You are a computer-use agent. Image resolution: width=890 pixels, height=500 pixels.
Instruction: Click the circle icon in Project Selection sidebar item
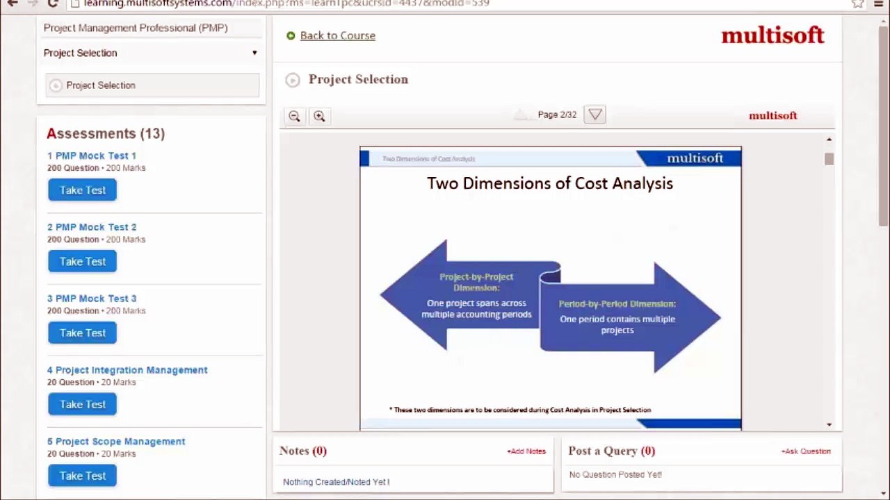click(x=56, y=85)
